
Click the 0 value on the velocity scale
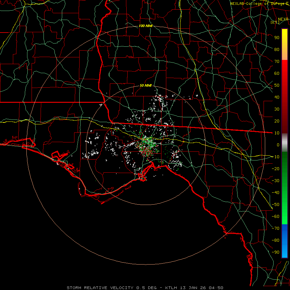[x=278, y=145]
